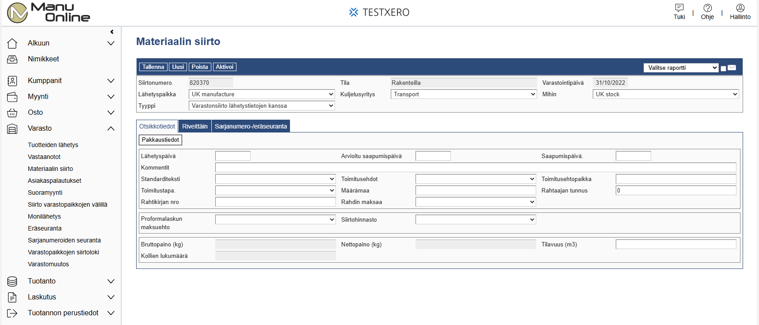Expand the Osto menu chevron
The width and height of the screenshot is (759, 325).
(x=111, y=113)
